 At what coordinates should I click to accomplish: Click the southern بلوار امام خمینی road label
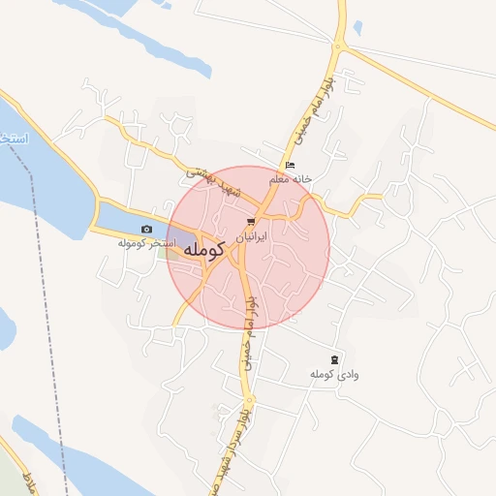251,333
